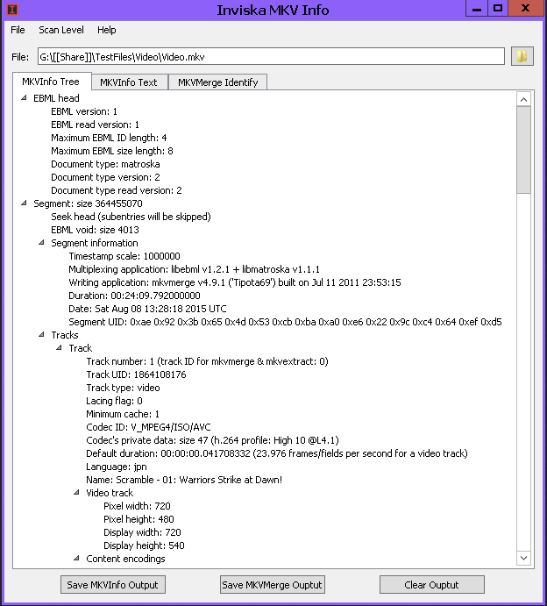547x606 pixels.
Task: Collapse the Segment size node
Action: [24, 203]
